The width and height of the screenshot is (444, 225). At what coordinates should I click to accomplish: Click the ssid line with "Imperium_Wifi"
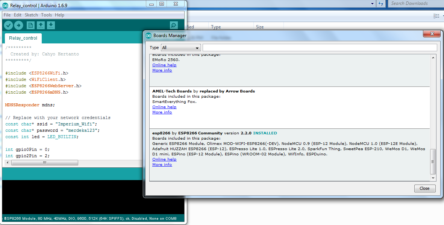point(51,124)
